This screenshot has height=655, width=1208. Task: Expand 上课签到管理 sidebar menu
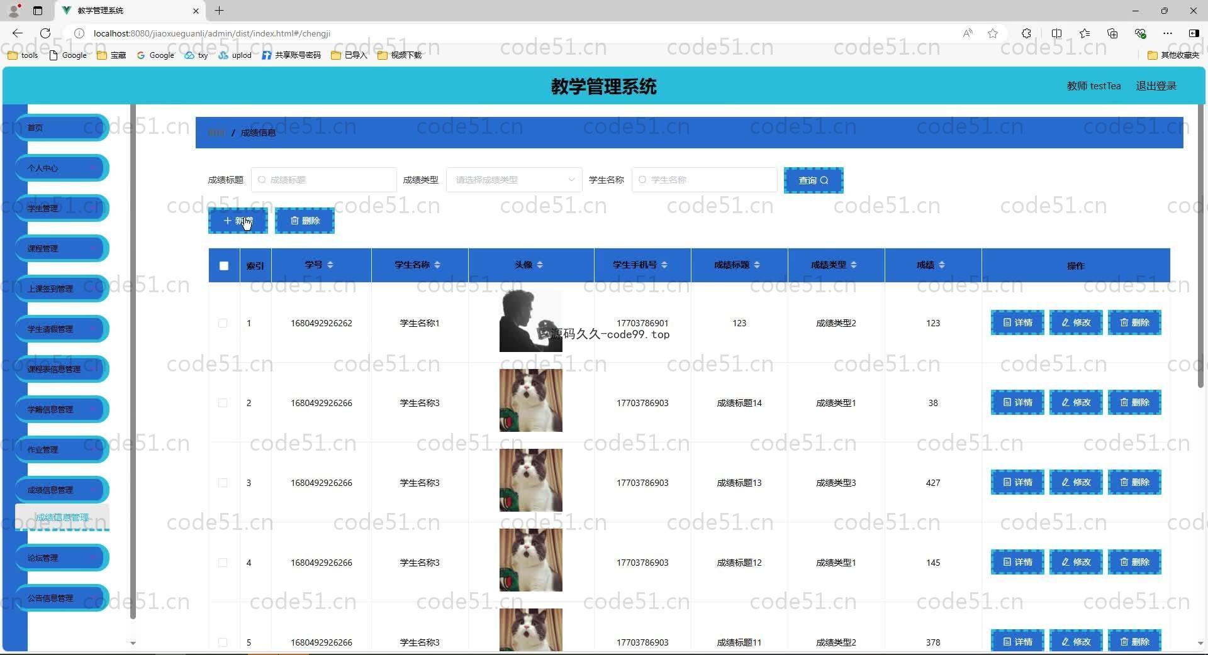click(x=62, y=289)
